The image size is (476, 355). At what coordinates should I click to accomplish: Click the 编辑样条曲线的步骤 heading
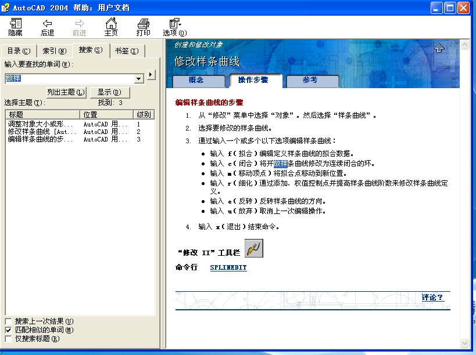tap(209, 103)
